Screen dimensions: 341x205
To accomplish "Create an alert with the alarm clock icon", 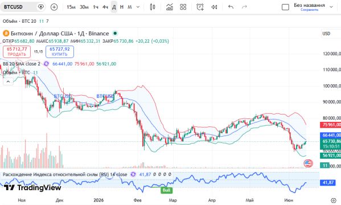I will pyautogui.click(x=200, y=7).
